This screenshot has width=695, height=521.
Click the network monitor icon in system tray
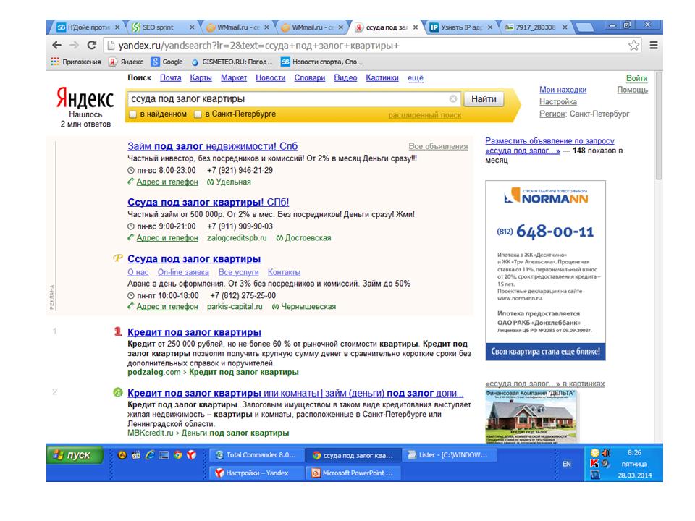(595, 475)
